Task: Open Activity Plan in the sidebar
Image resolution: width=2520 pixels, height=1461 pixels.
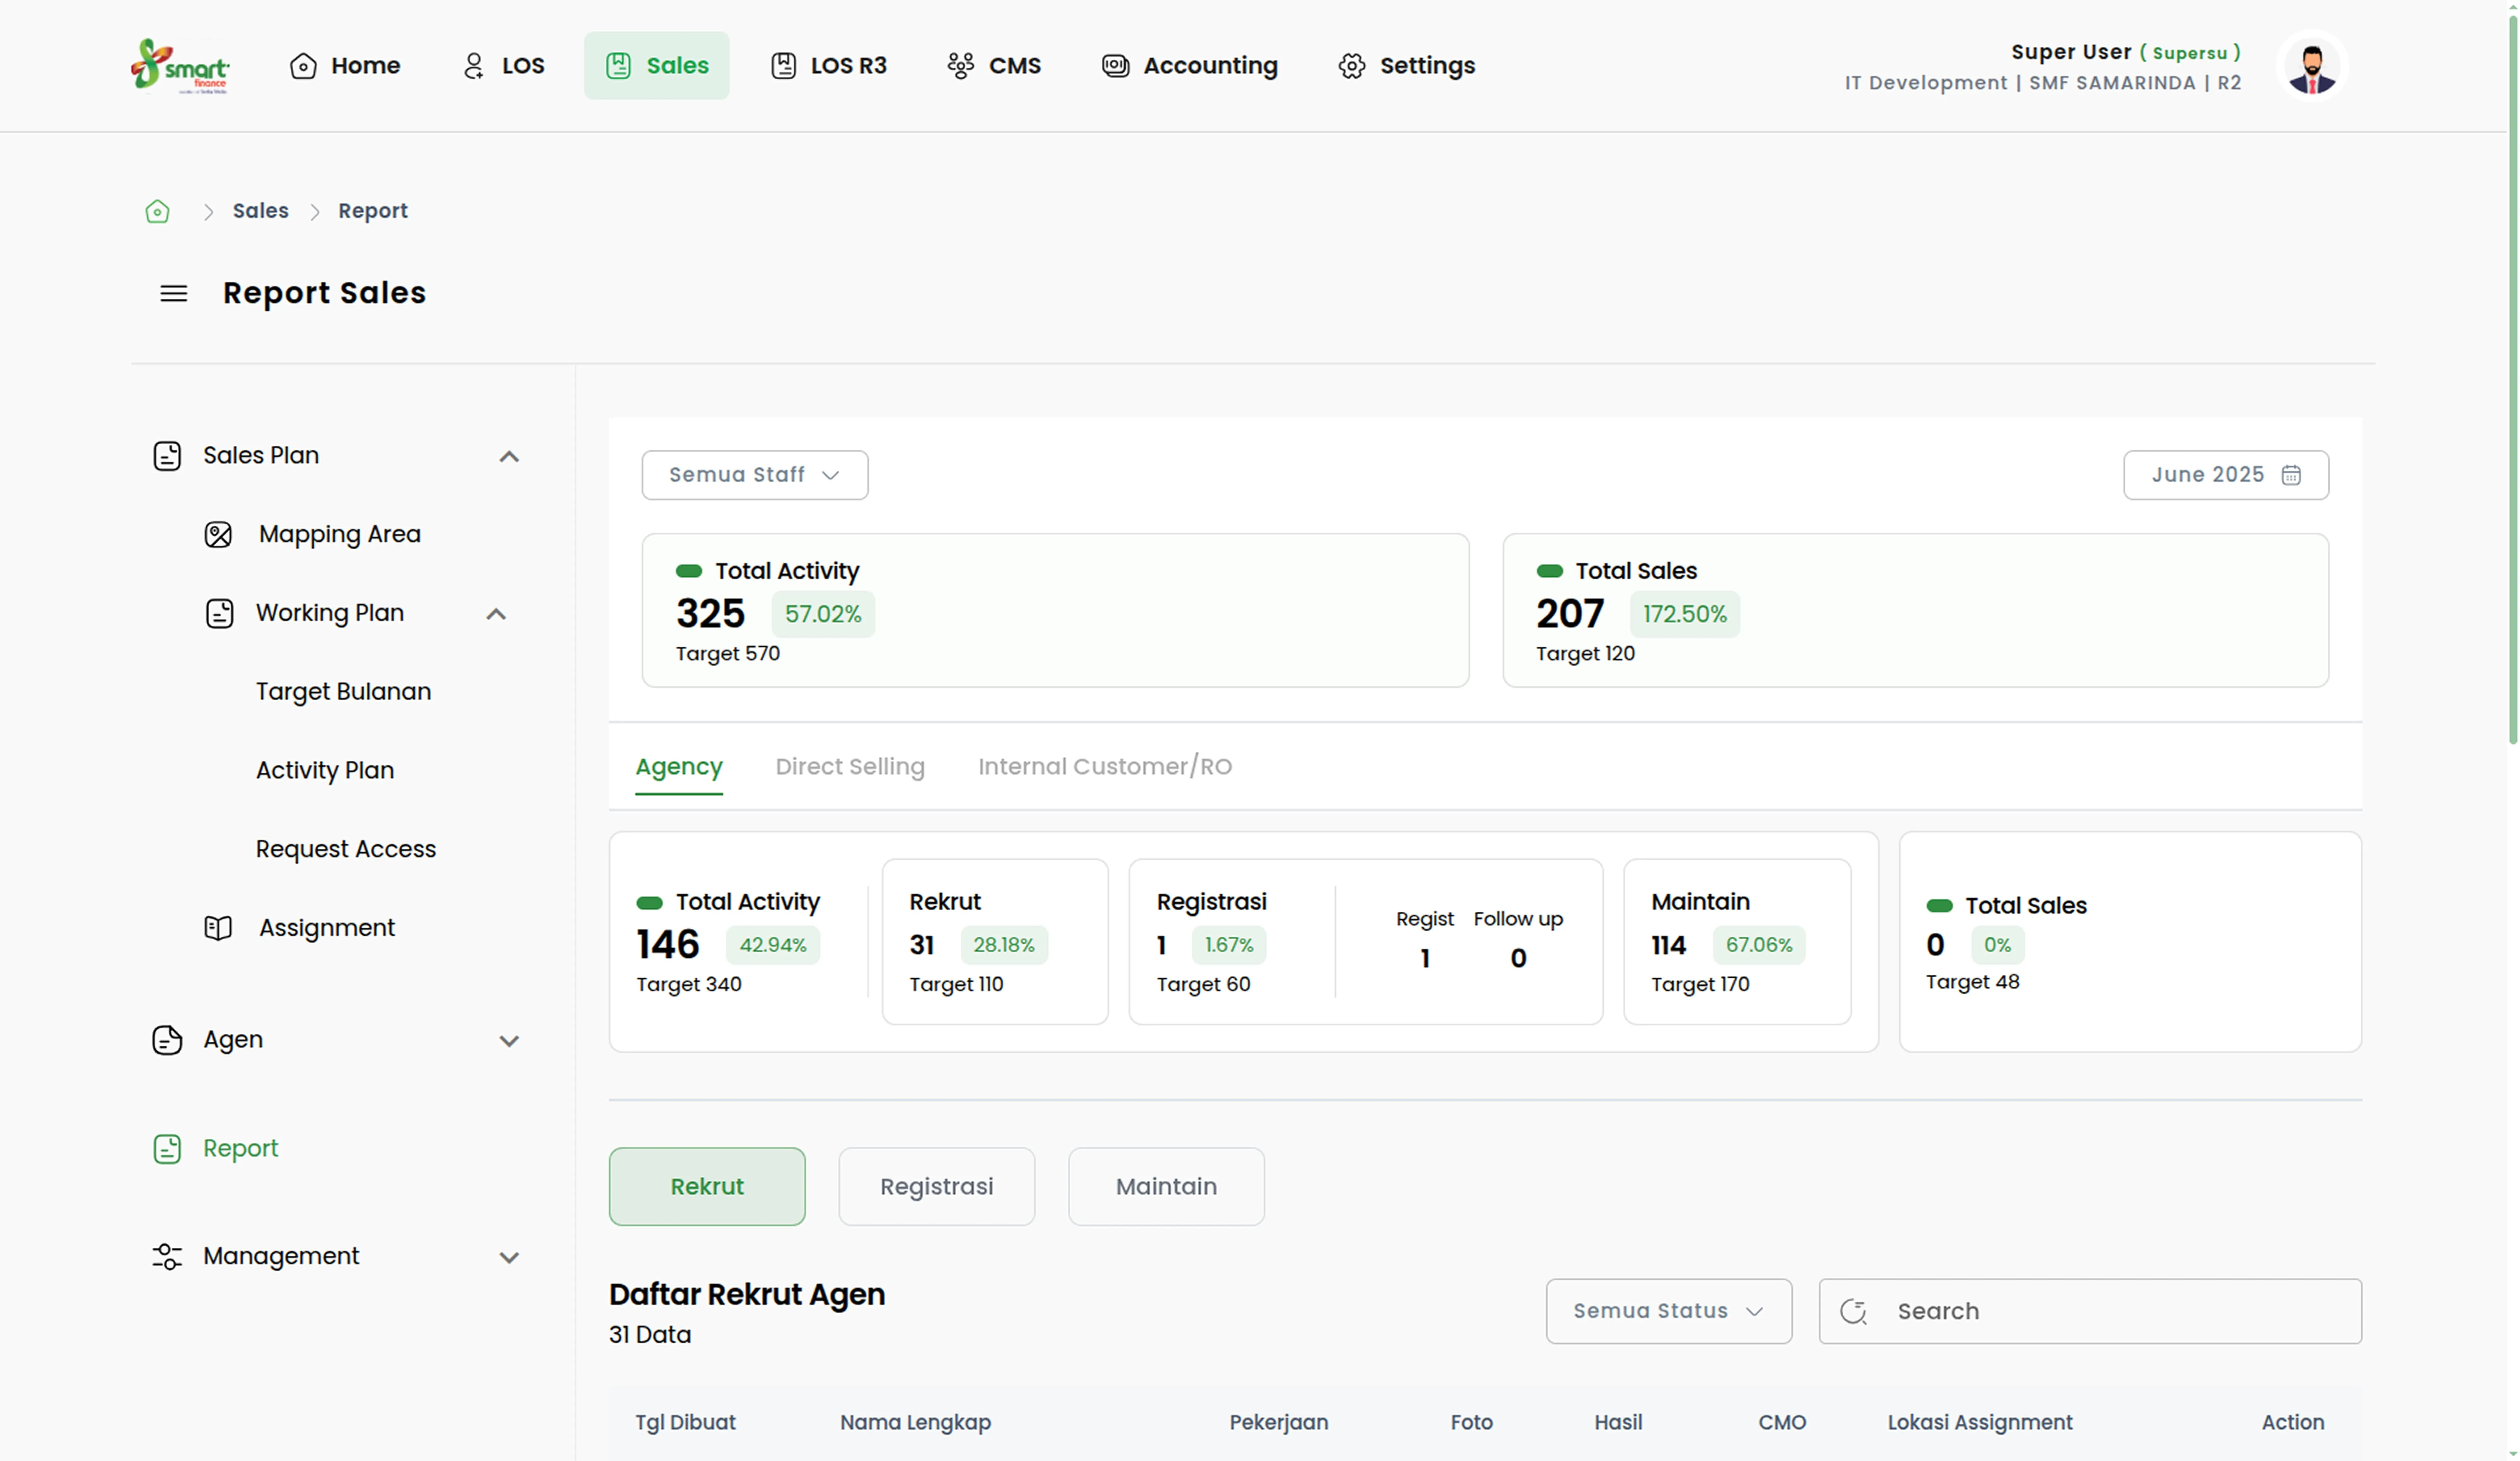Action: (x=325, y=771)
